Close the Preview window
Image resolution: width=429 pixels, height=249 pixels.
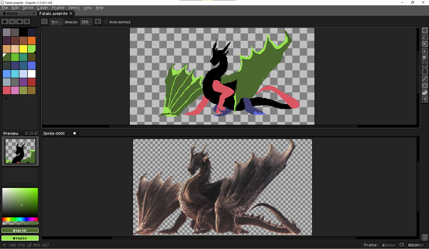coord(35,133)
